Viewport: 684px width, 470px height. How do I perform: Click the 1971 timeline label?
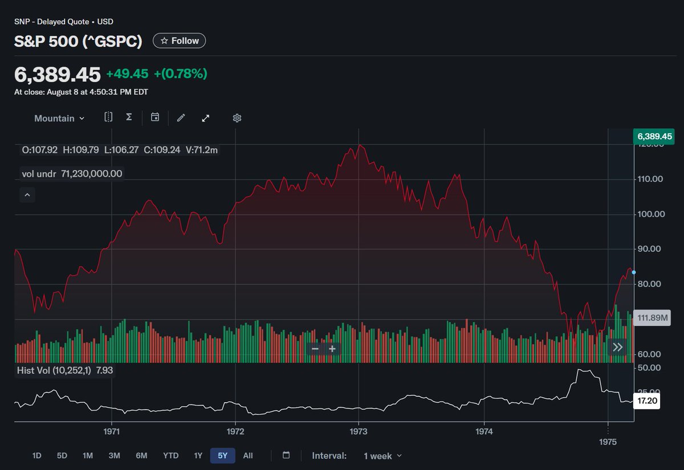[111, 432]
